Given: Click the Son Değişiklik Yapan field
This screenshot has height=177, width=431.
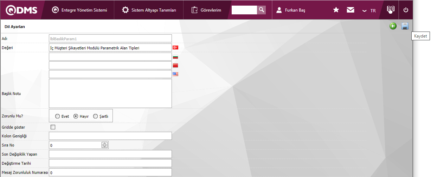Looking at the screenshot, I should 110,154.
